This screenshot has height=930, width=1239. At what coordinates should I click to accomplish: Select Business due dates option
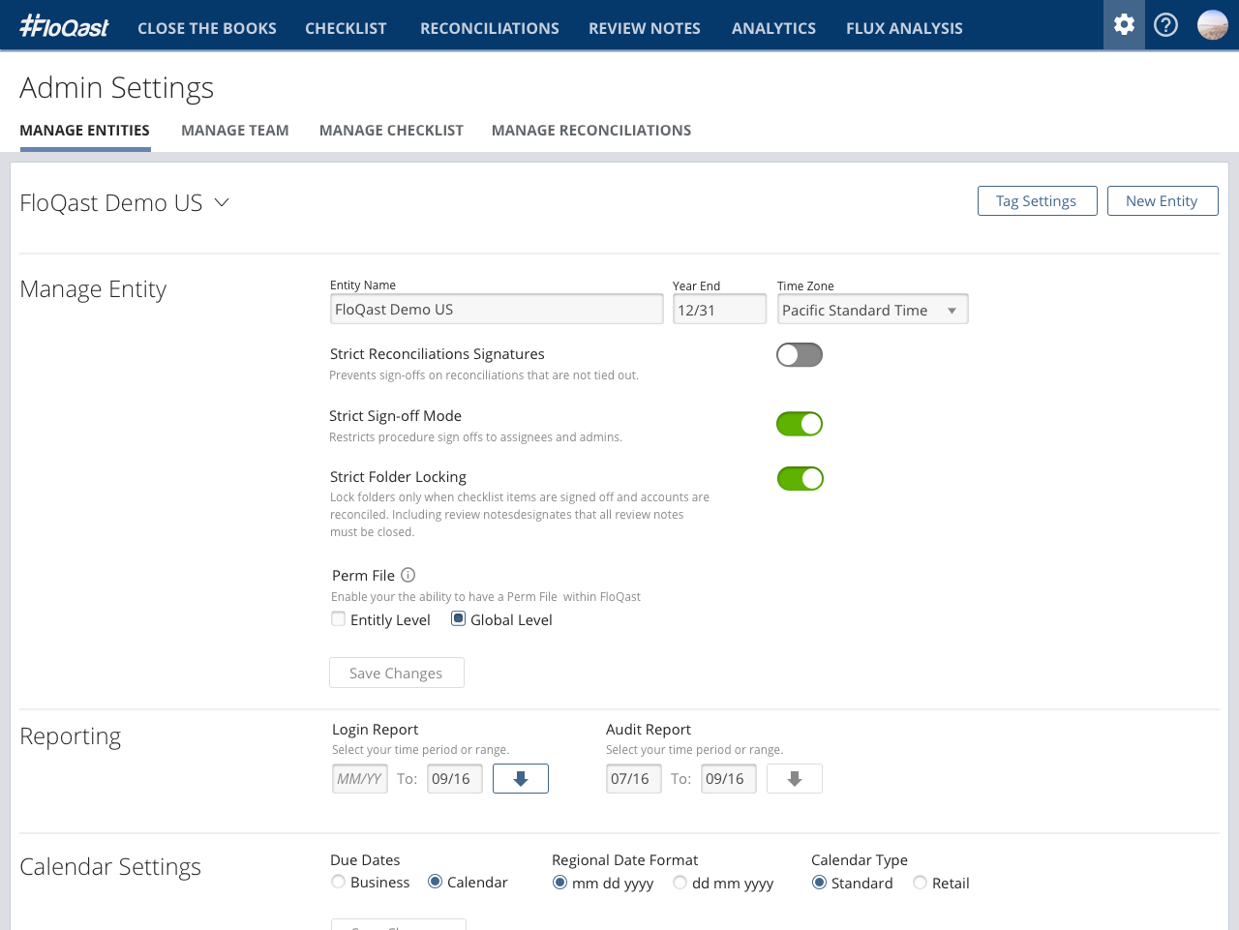338,882
